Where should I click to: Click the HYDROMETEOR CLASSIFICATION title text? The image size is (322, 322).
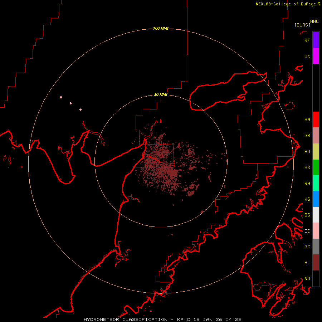pyautogui.click(x=126, y=319)
